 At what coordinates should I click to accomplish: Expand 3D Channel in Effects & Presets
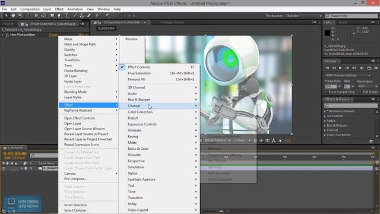tap(325, 116)
